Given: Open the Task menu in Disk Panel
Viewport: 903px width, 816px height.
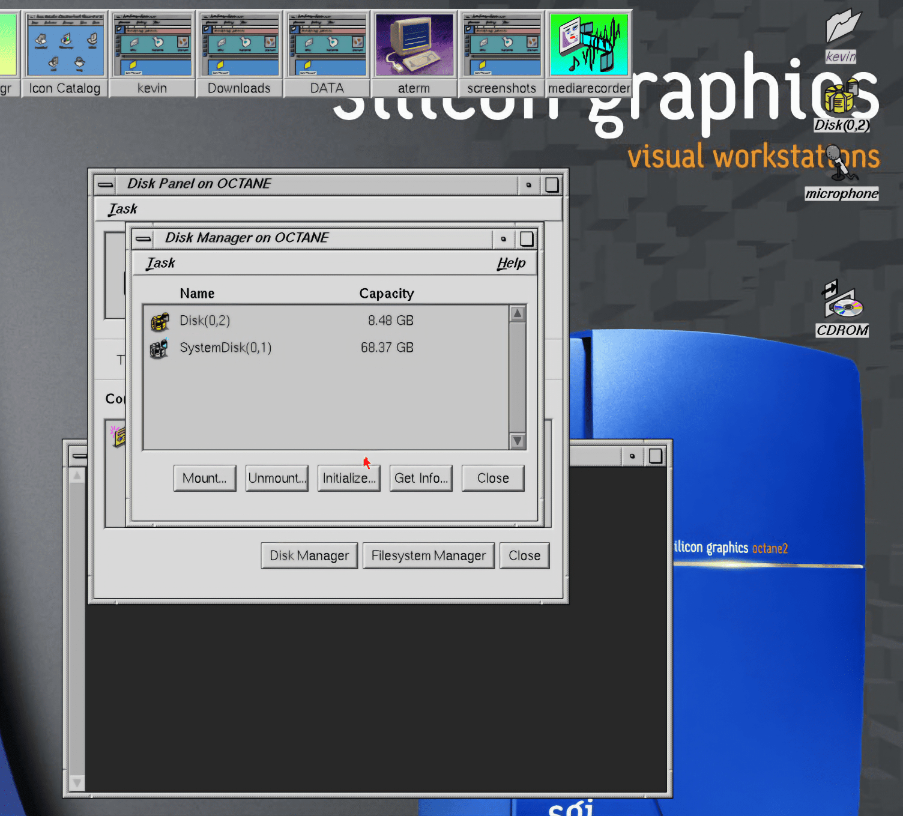Looking at the screenshot, I should [x=122, y=209].
